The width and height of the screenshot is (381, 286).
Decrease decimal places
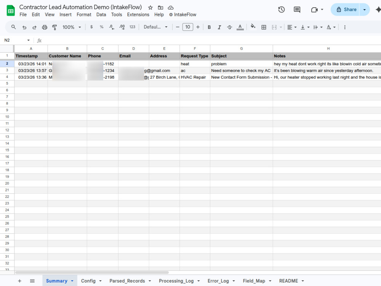[x=112, y=27]
